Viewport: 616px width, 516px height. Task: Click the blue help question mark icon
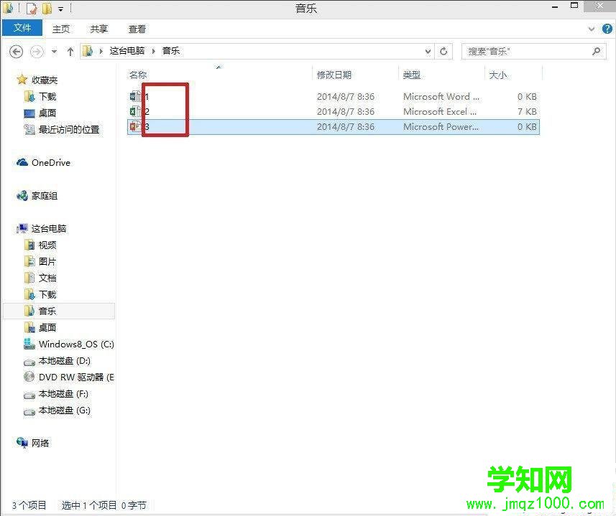[607, 29]
